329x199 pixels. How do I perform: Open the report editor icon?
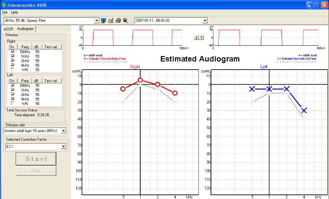(111, 21)
